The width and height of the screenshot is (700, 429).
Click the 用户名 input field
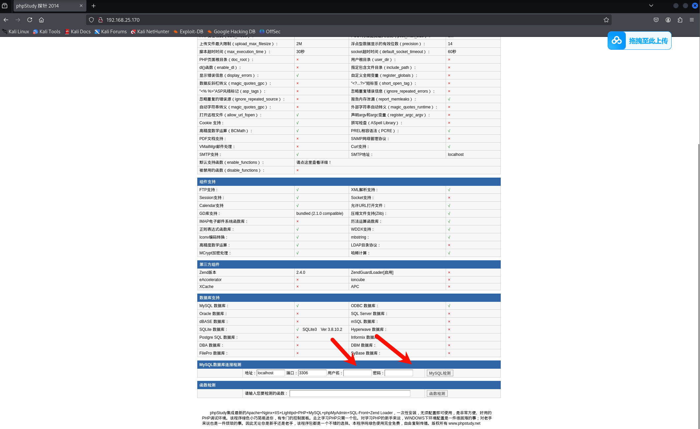357,373
